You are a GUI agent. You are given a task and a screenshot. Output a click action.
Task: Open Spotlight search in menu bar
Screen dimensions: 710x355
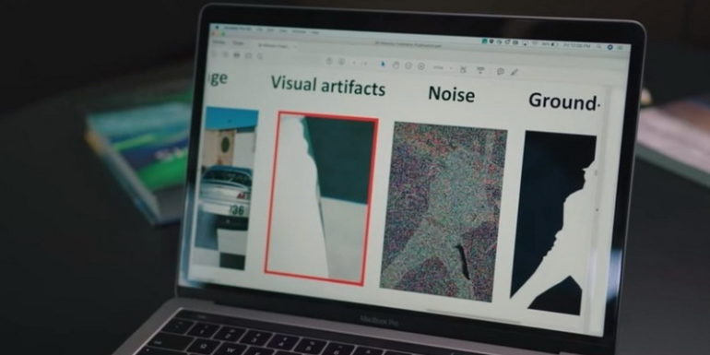point(598,46)
